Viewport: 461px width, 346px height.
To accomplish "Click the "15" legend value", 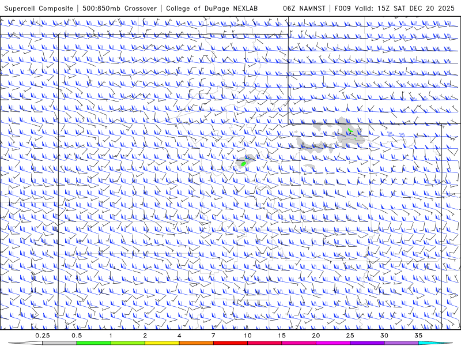I will click(x=282, y=336).
